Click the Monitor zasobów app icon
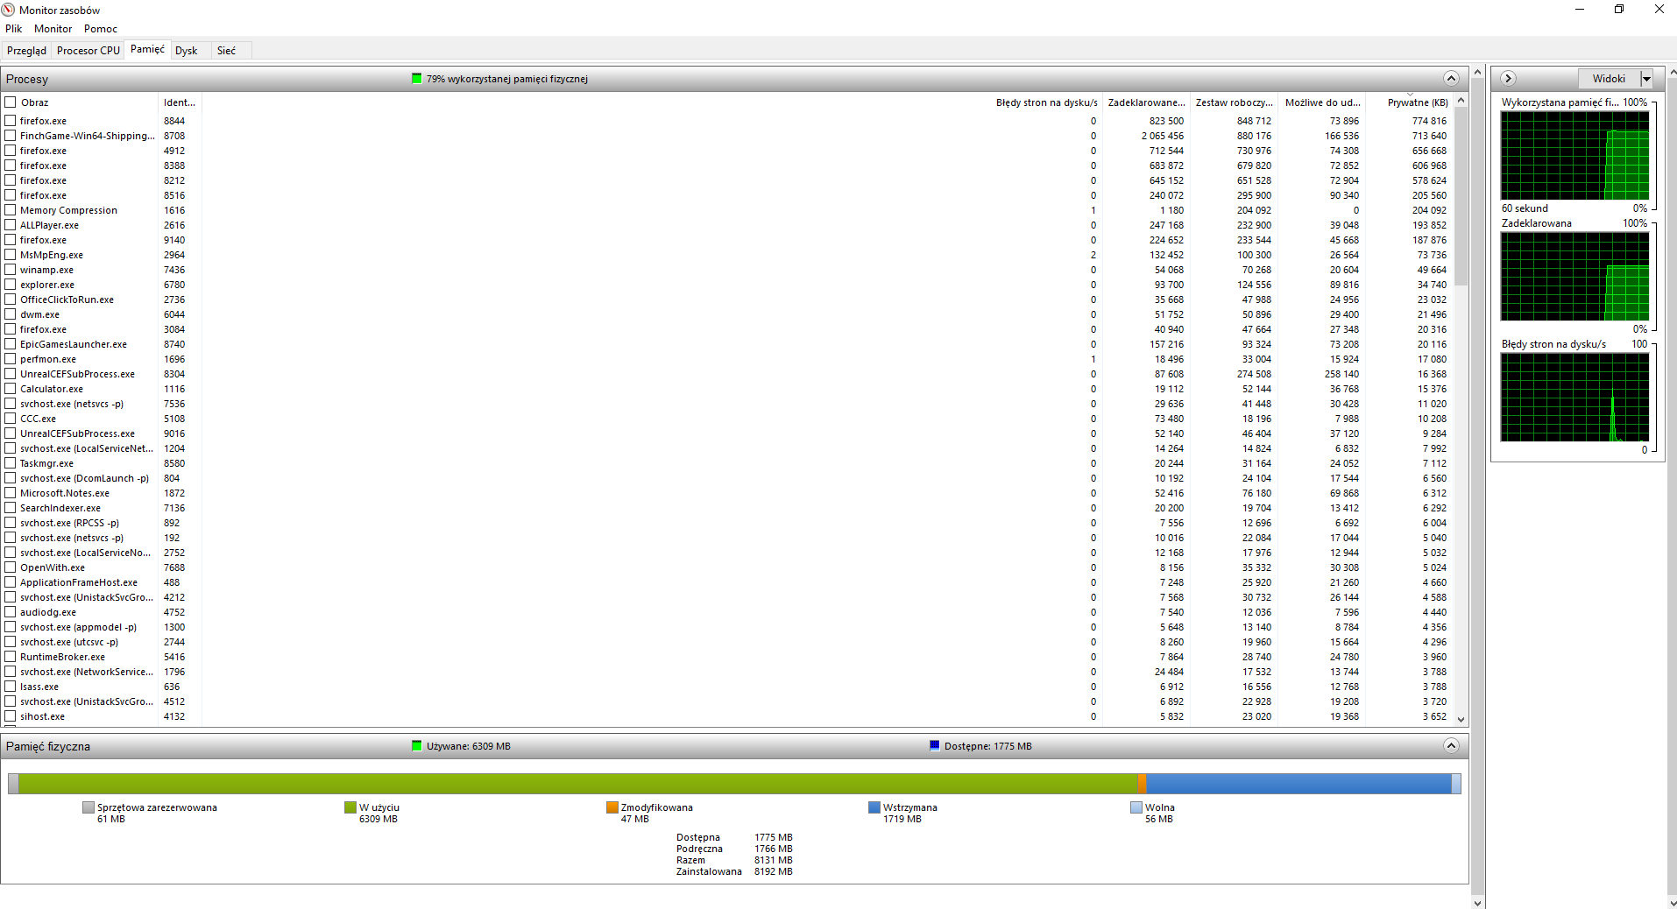Viewport: 1677px width, 909px height. (9, 10)
